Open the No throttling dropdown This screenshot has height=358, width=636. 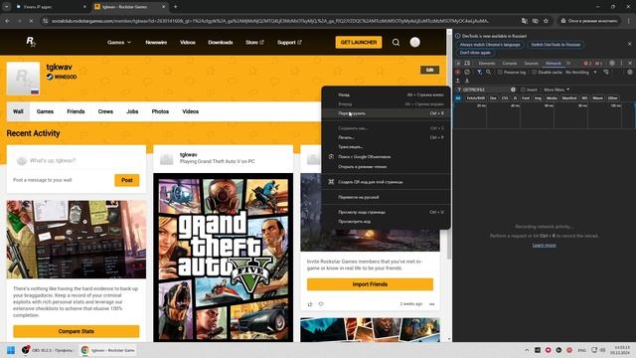[580, 73]
